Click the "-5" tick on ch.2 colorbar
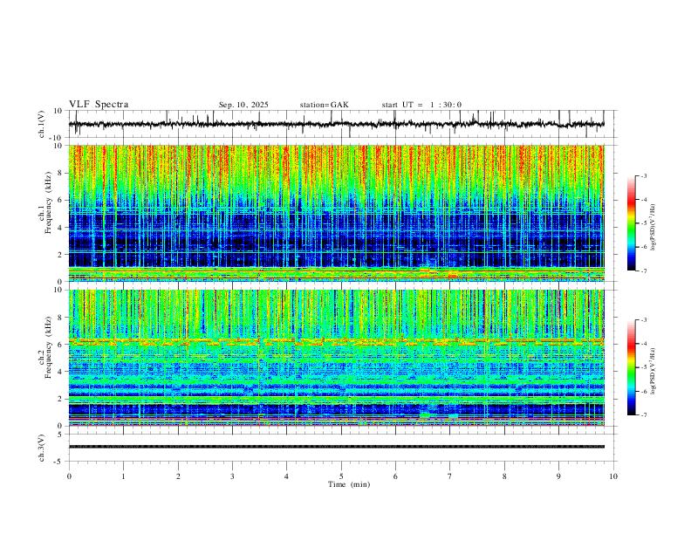The height and width of the screenshot is (534, 691). click(644, 367)
